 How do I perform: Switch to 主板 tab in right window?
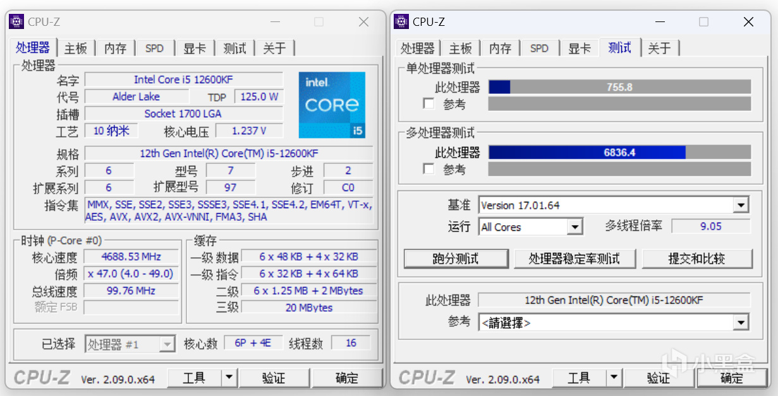[461, 49]
